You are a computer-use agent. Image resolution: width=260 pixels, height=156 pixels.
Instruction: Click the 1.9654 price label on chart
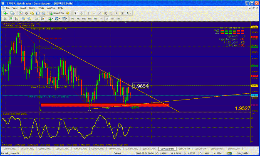pyautogui.click(x=141, y=86)
